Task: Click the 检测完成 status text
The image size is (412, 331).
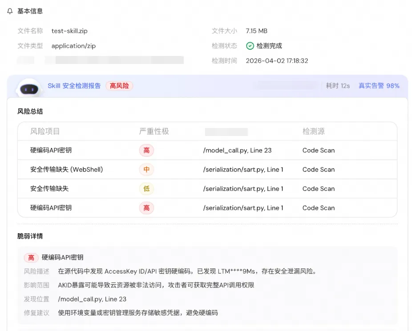Action: tap(269, 46)
